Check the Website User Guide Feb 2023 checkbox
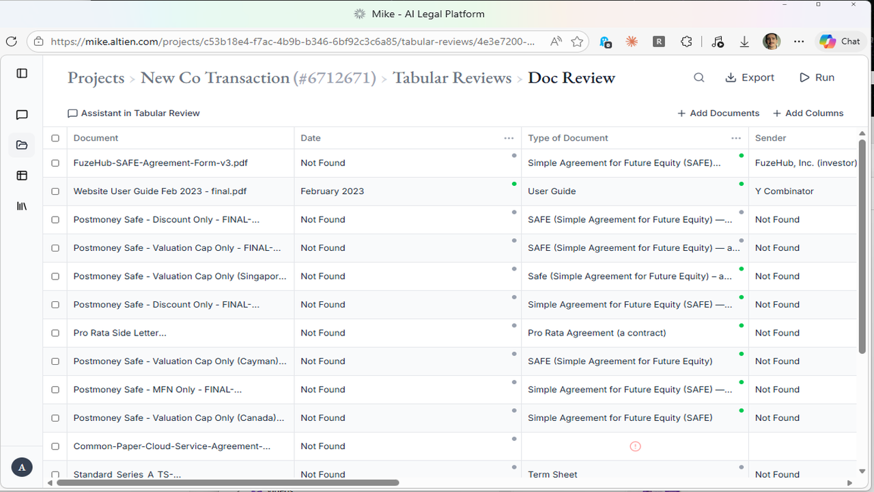Image resolution: width=874 pixels, height=492 pixels. click(55, 191)
